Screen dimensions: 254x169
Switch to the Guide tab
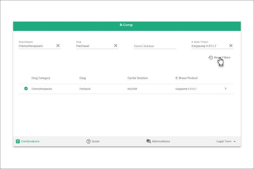point(96,141)
